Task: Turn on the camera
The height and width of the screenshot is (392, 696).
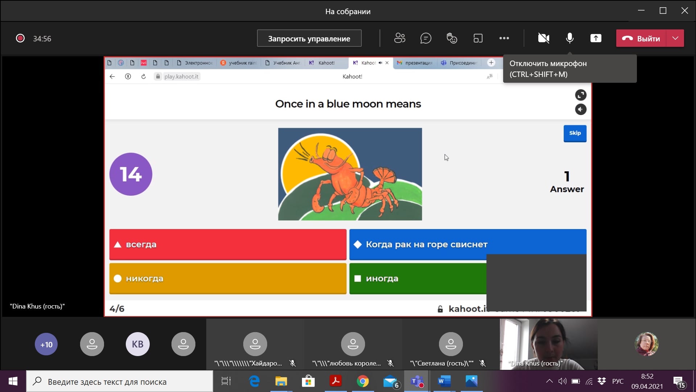Action: tap(543, 38)
